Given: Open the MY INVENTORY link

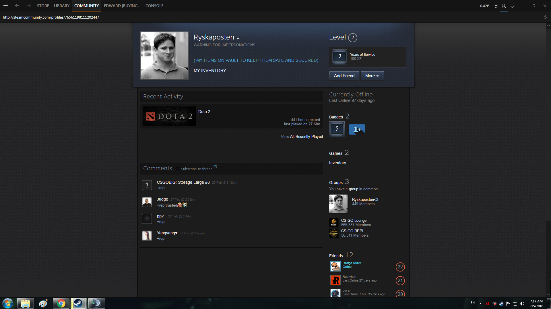Looking at the screenshot, I should [x=210, y=70].
